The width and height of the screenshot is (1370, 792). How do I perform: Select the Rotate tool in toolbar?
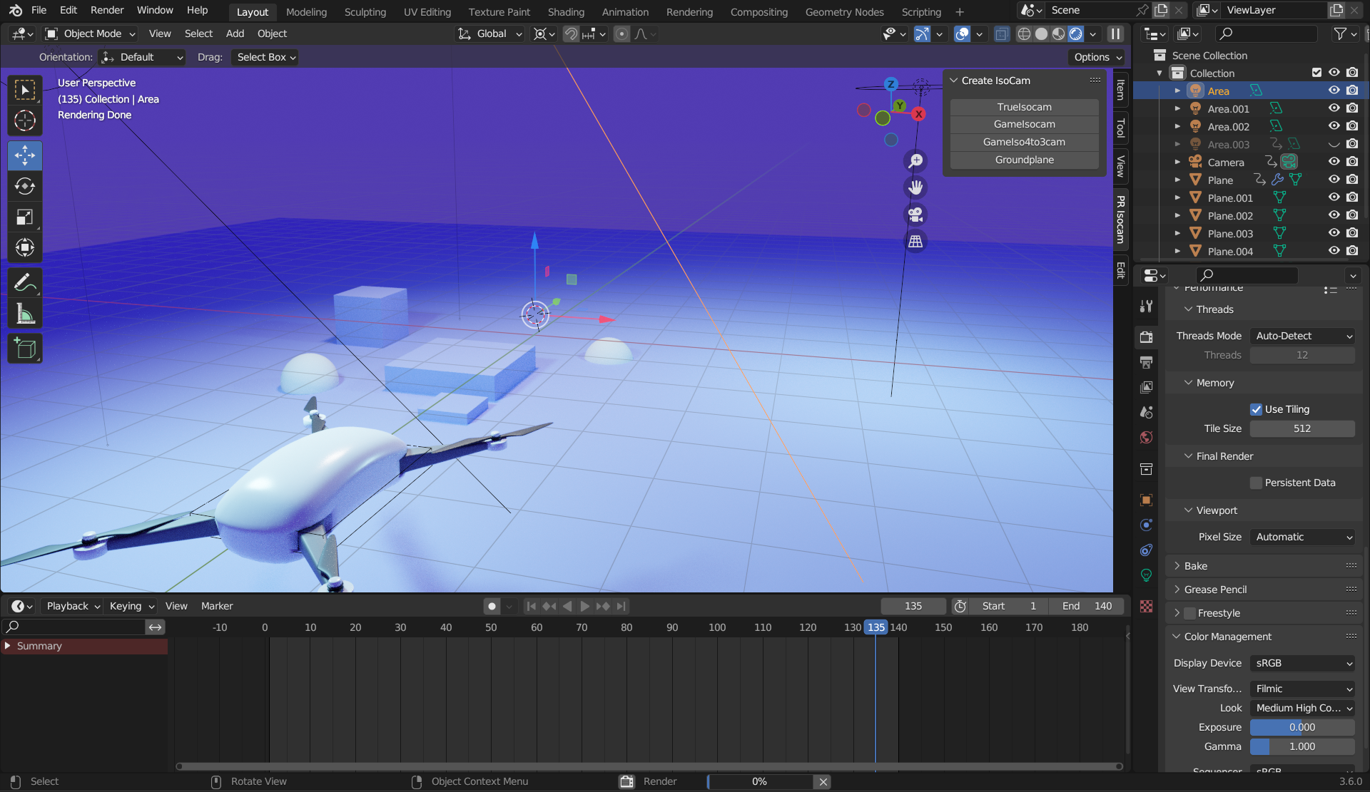(x=25, y=187)
